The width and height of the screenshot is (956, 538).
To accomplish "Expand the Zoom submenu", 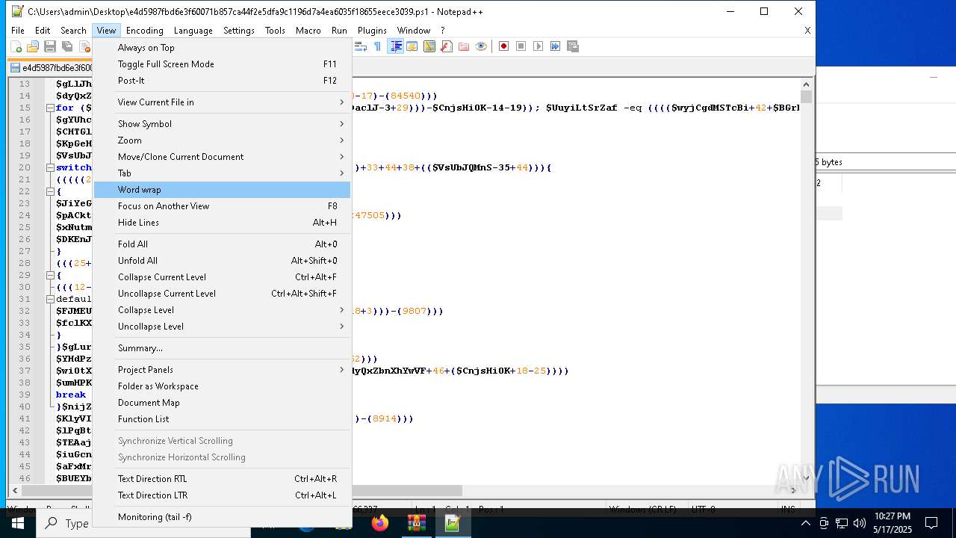I will 222,140.
